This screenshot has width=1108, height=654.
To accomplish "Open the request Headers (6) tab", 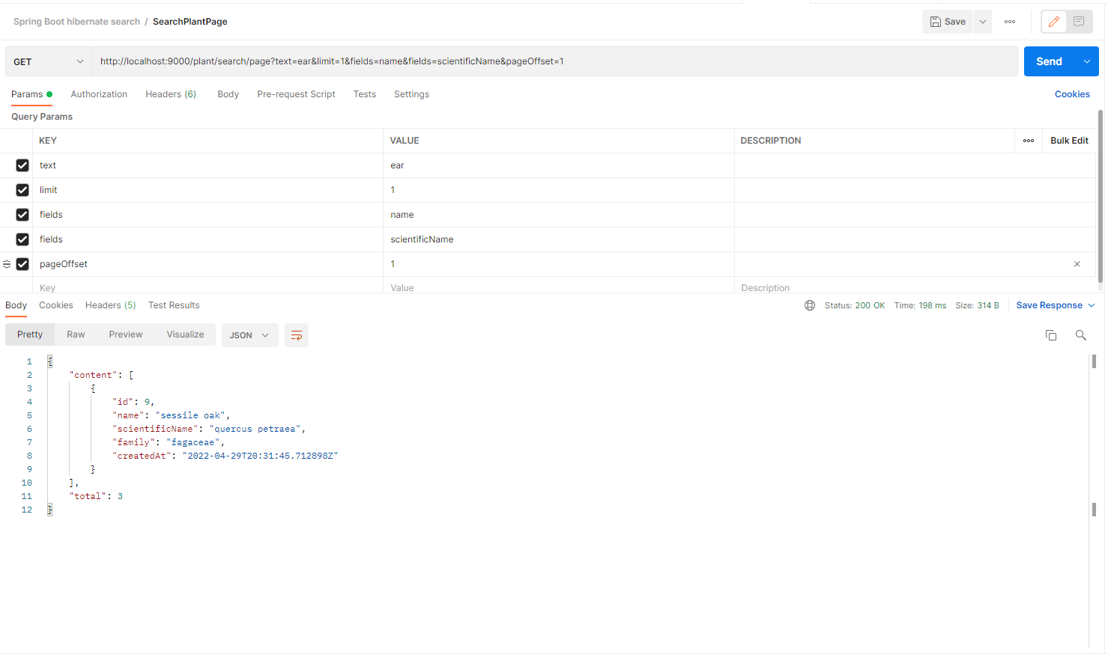I will [x=171, y=94].
